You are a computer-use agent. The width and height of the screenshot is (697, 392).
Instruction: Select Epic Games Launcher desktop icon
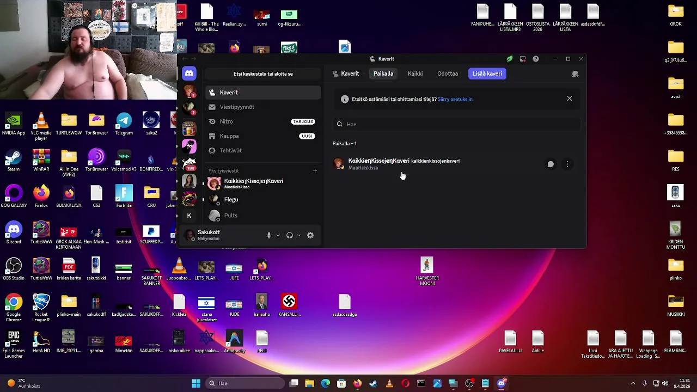(14, 344)
